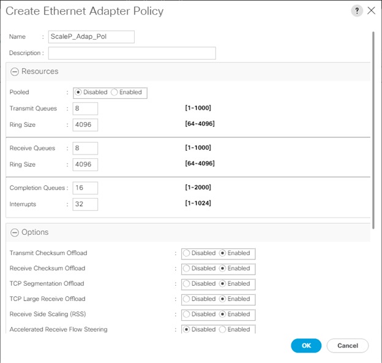The width and height of the screenshot is (382, 363).
Task: Close the Create Ethernet Adapter Policy dialog
Action: [371, 10]
